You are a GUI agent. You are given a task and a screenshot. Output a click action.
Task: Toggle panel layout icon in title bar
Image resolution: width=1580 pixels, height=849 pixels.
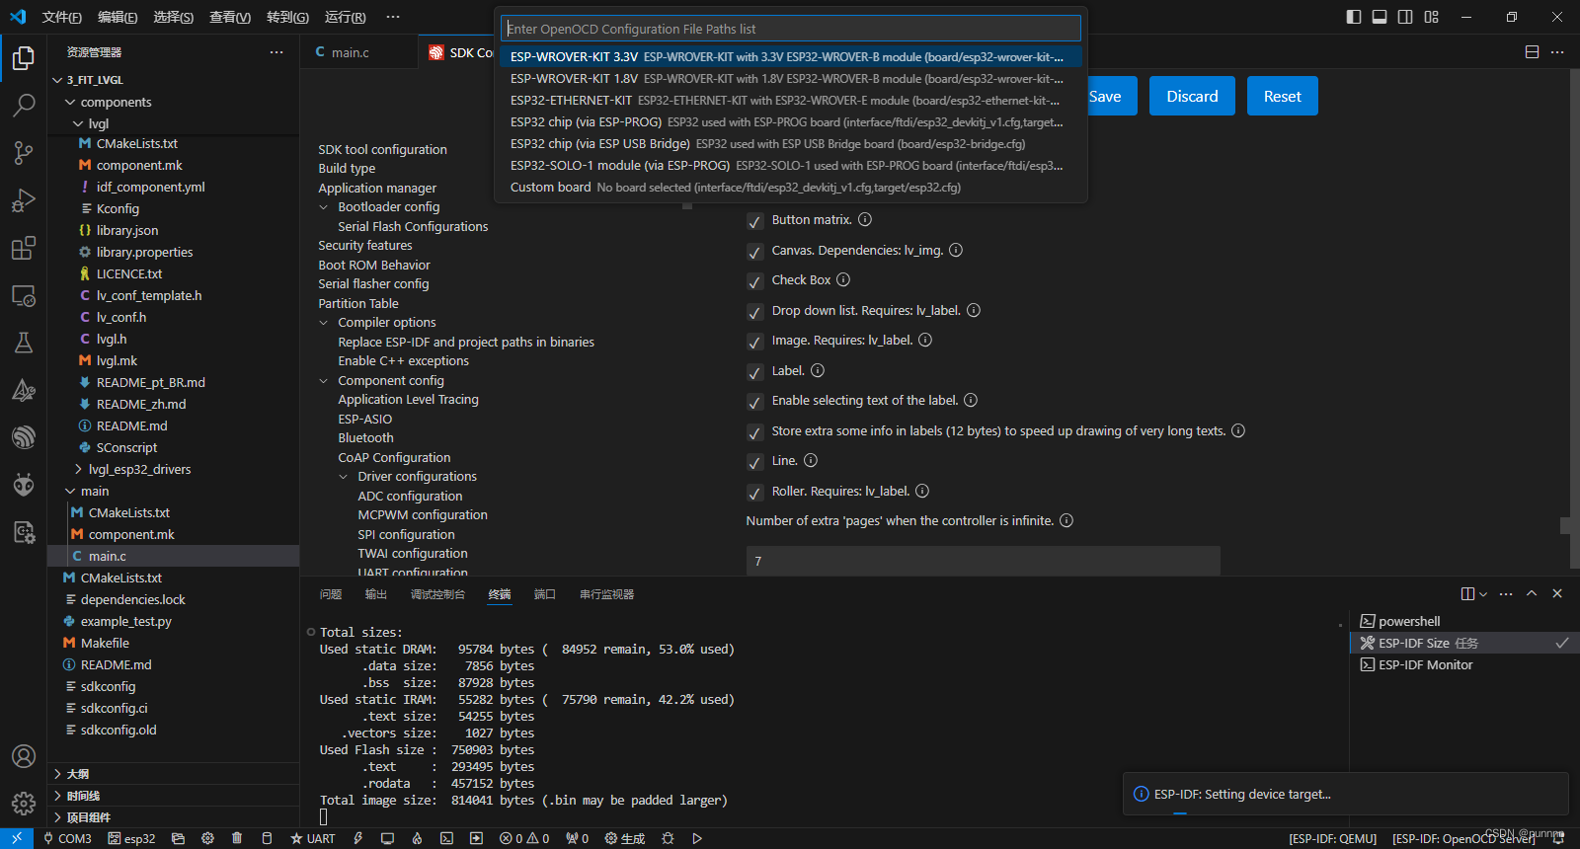[1380, 17]
